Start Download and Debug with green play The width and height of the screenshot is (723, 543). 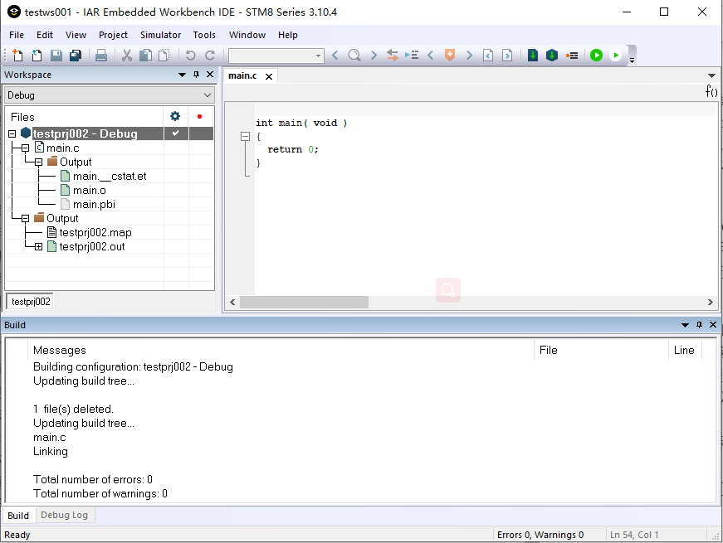[x=596, y=56]
